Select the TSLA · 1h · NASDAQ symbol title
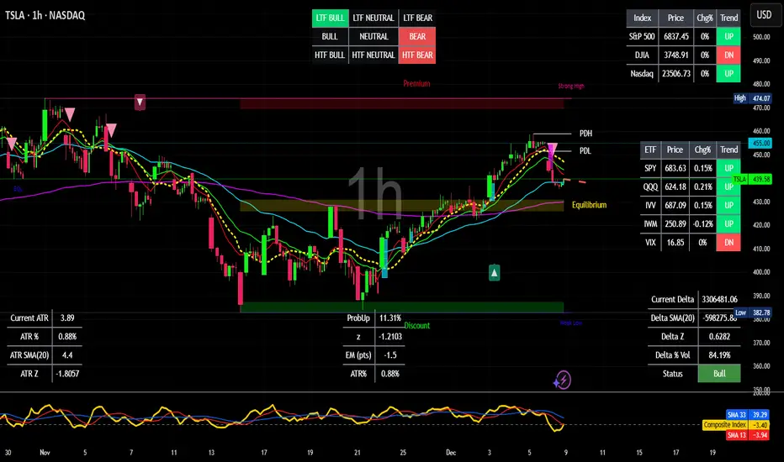 click(x=45, y=15)
